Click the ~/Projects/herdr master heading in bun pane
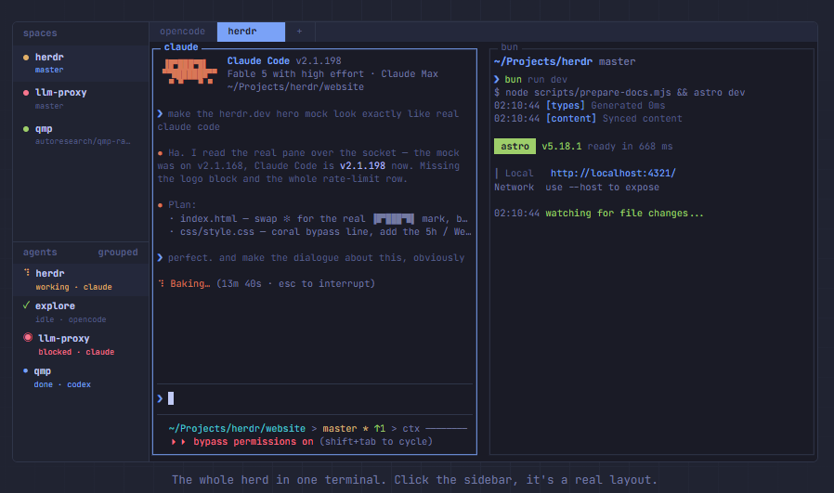This screenshot has height=493, width=834. [565, 61]
